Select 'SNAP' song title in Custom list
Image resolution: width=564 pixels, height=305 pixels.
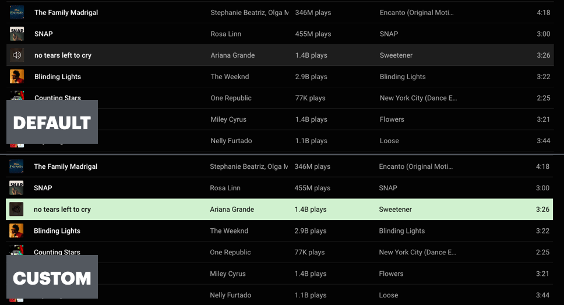(x=43, y=188)
